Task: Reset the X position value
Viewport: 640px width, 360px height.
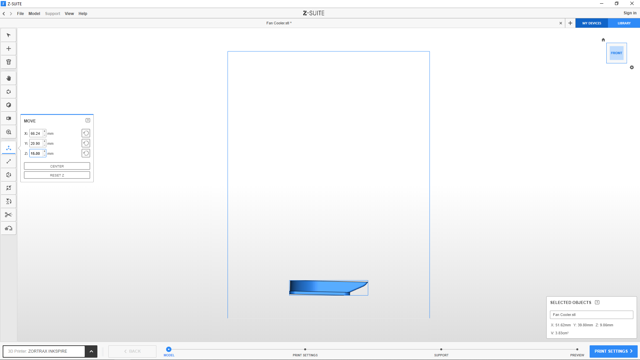Action: [x=86, y=133]
